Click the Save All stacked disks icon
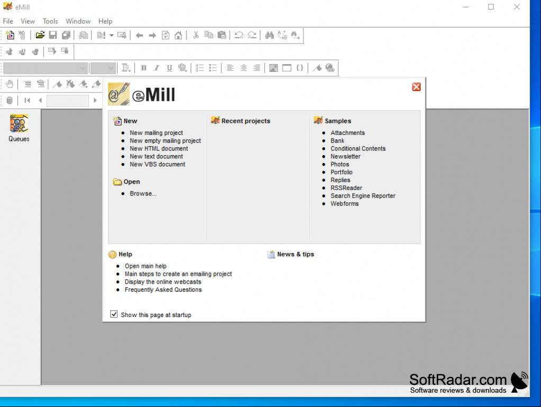Image resolution: width=541 pixels, height=407 pixels. (66, 35)
